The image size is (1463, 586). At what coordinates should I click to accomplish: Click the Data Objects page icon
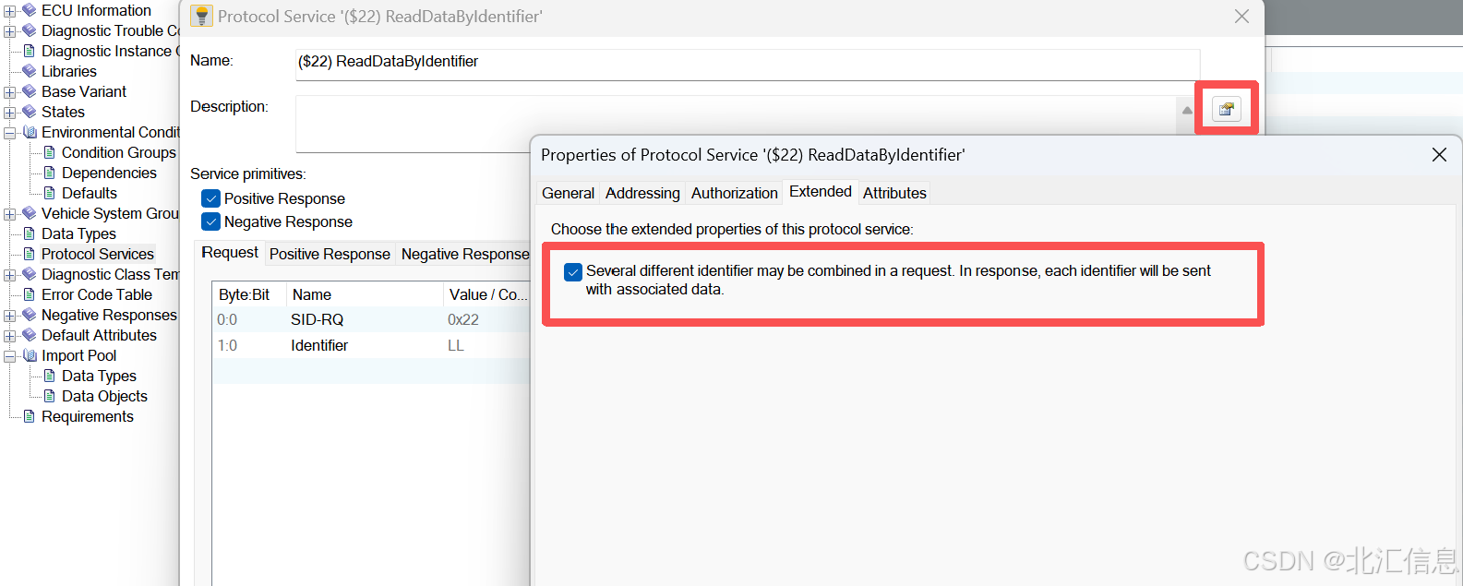click(x=50, y=396)
